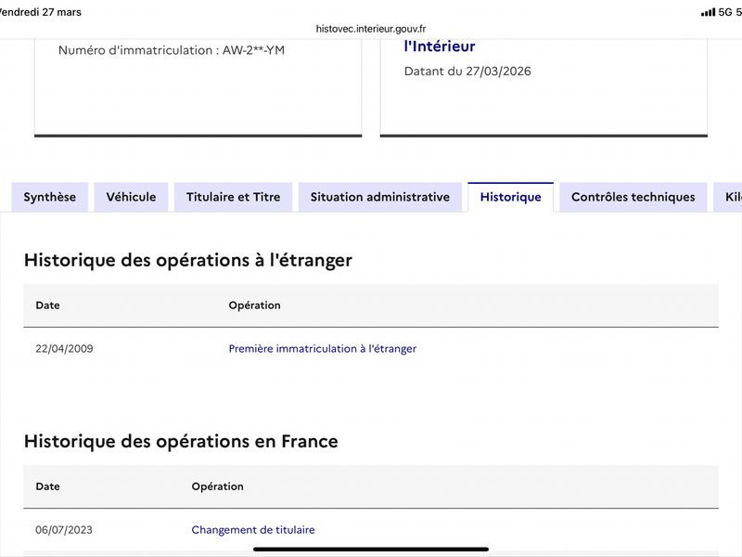The image size is (742, 557).
Task: Tap the cellular signal strength icon
Action: tap(708, 12)
